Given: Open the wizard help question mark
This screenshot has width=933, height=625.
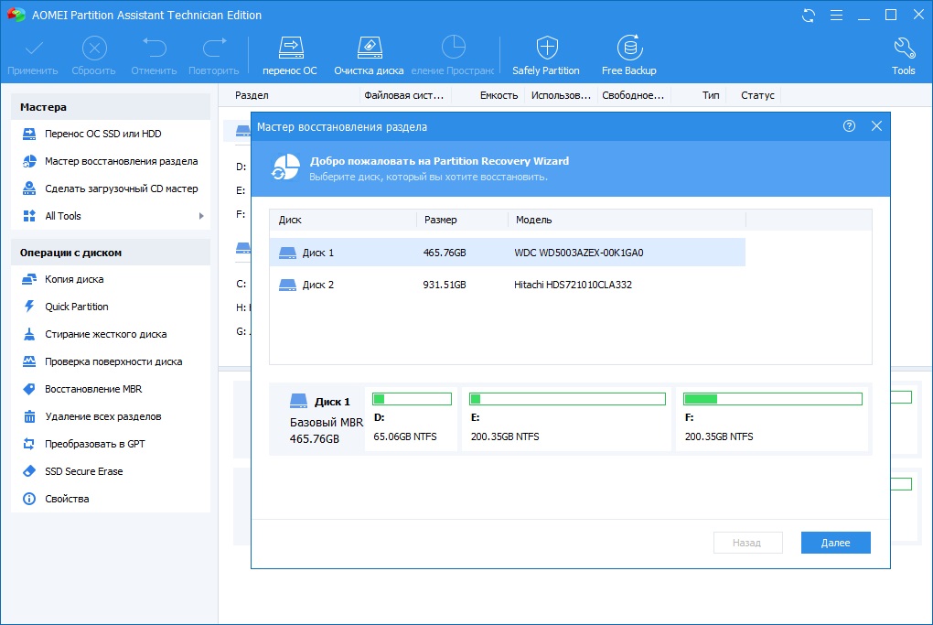Looking at the screenshot, I should (x=849, y=126).
